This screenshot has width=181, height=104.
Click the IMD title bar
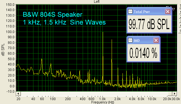[143, 40]
